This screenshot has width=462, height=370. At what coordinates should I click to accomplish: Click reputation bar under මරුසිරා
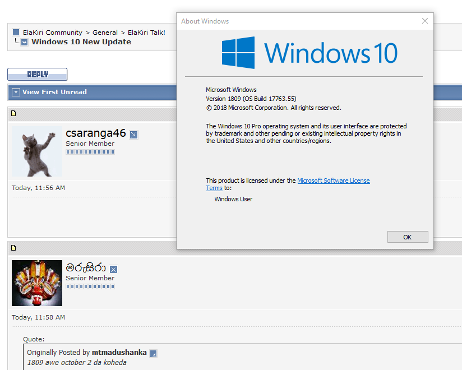click(x=90, y=286)
